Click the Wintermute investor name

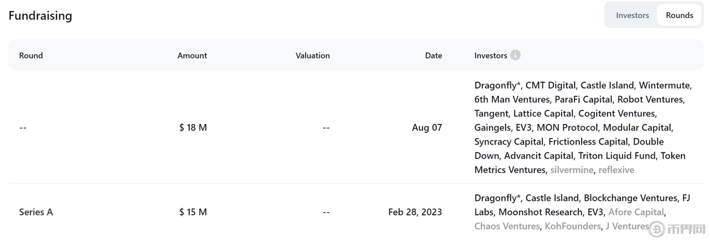(664, 85)
